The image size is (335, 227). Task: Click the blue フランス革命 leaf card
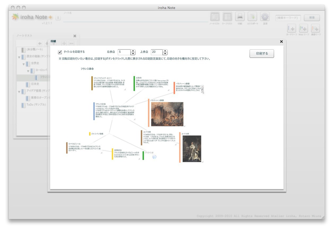[x=114, y=111]
